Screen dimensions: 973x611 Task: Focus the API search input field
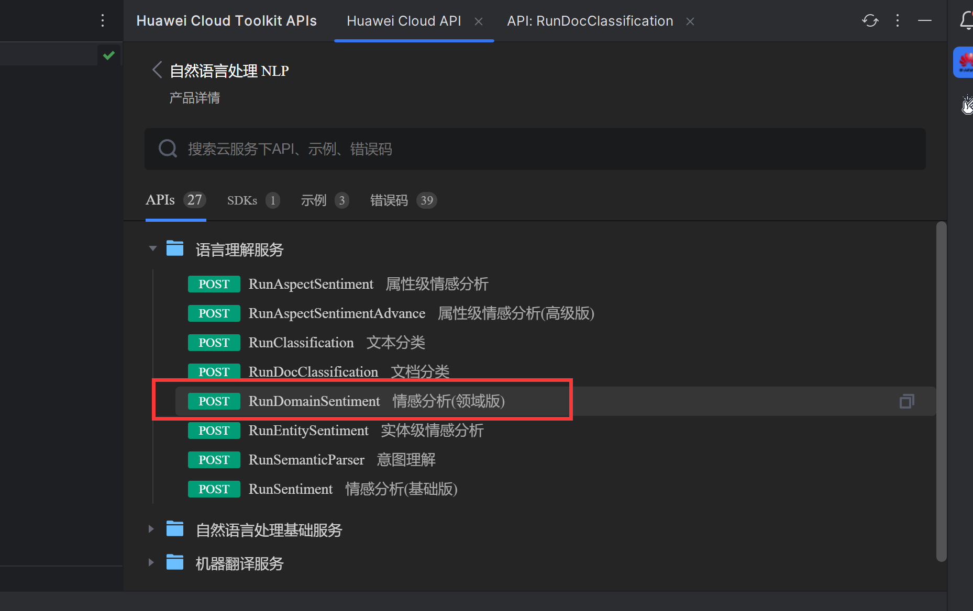535,149
